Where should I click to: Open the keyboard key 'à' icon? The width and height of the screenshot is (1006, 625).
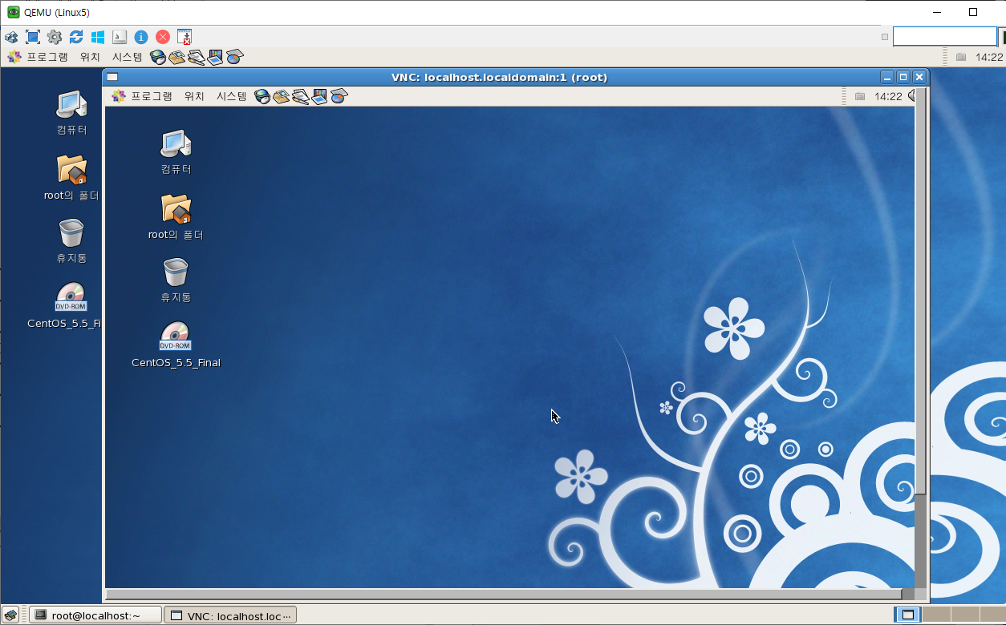click(x=120, y=37)
